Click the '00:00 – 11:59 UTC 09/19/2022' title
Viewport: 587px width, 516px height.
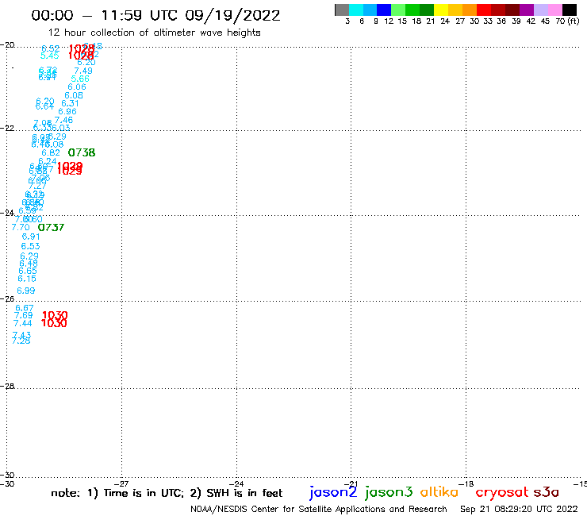[x=155, y=16]
